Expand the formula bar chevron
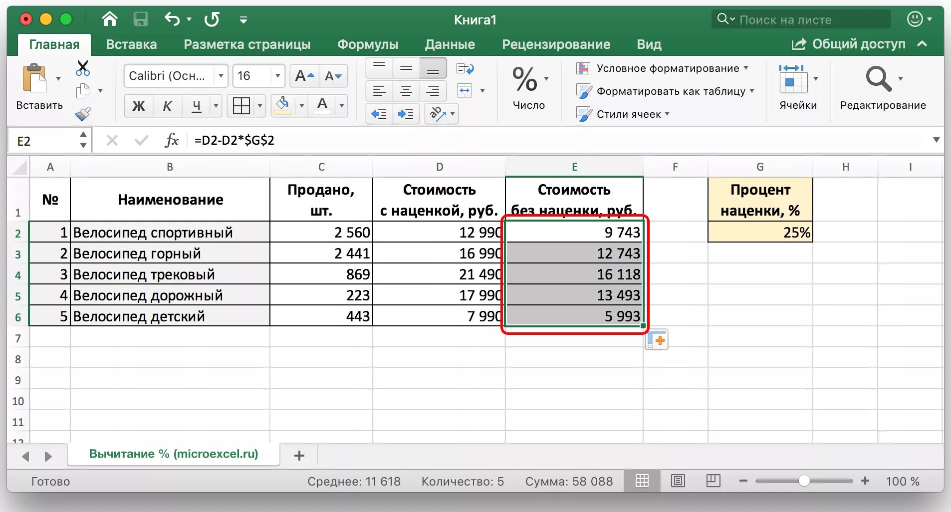951x512 pixels. point(936,140)
